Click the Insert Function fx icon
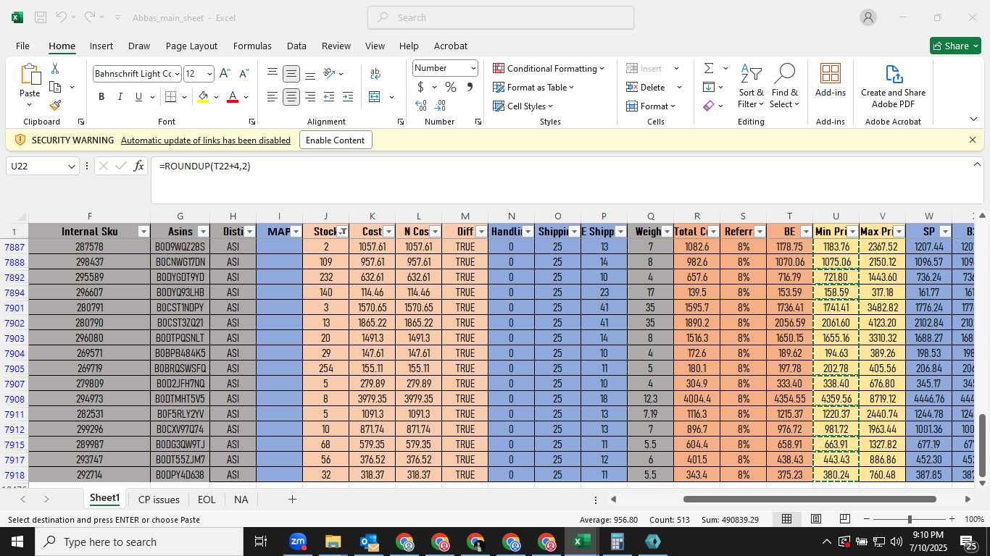This screenshot has height=556, width=990. pos(139,167)
